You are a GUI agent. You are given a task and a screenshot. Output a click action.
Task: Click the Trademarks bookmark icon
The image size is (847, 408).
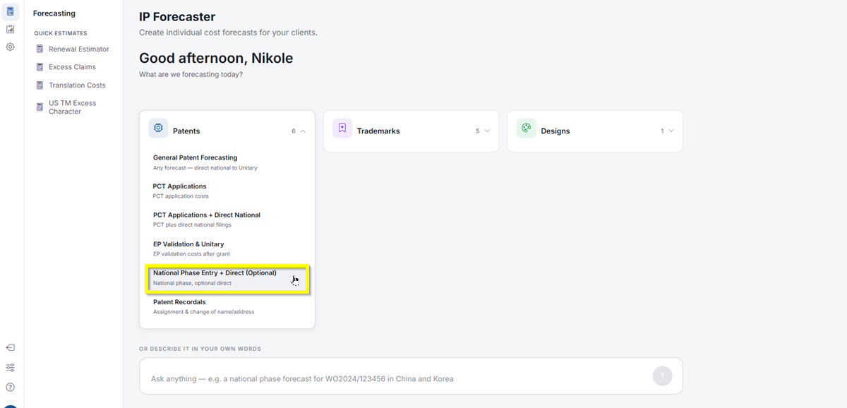(342, 128)
